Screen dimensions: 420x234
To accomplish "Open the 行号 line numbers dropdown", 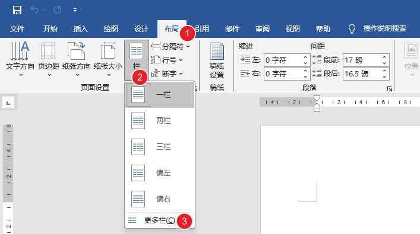I will click(167, 60).
